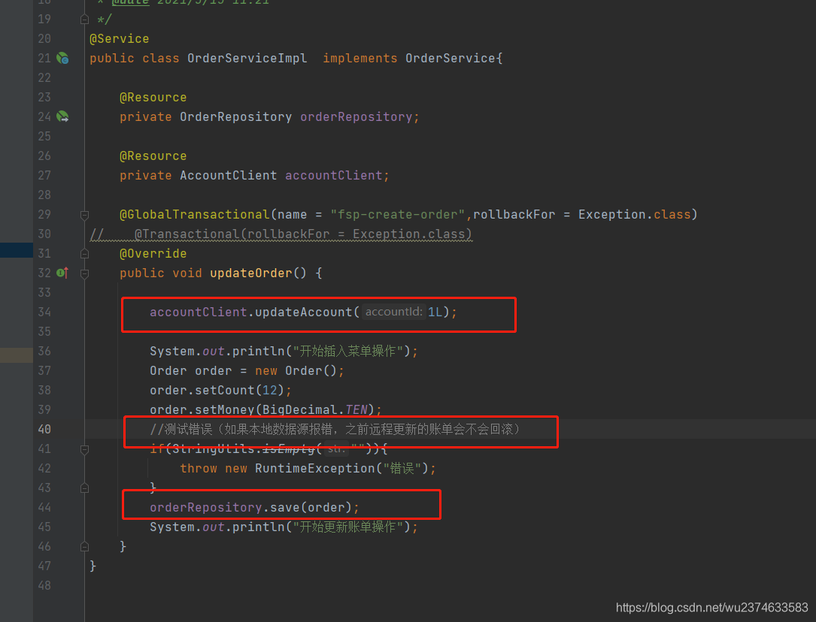Click rollbackFor in the @GlobalTransactional line

514,215
